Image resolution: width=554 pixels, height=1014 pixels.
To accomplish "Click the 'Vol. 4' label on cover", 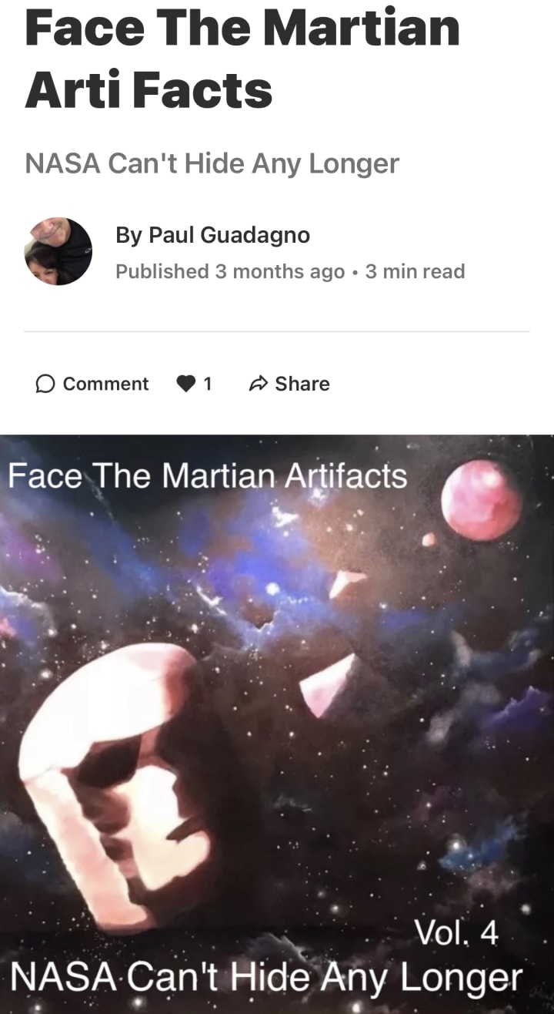I will pos(456,934).
